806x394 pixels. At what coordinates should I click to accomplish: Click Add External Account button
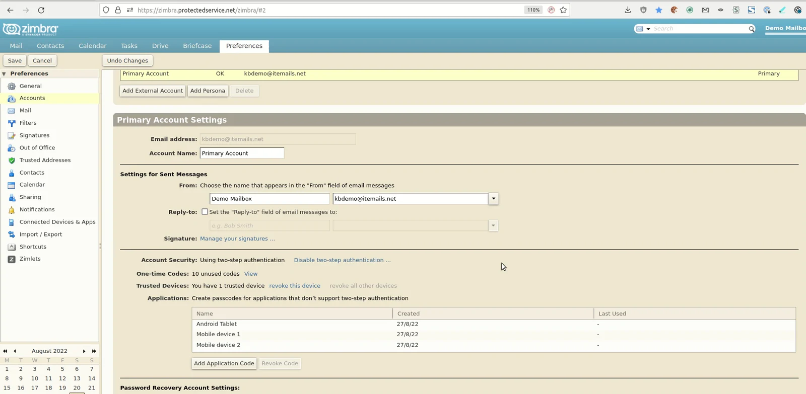pos(153,91)
